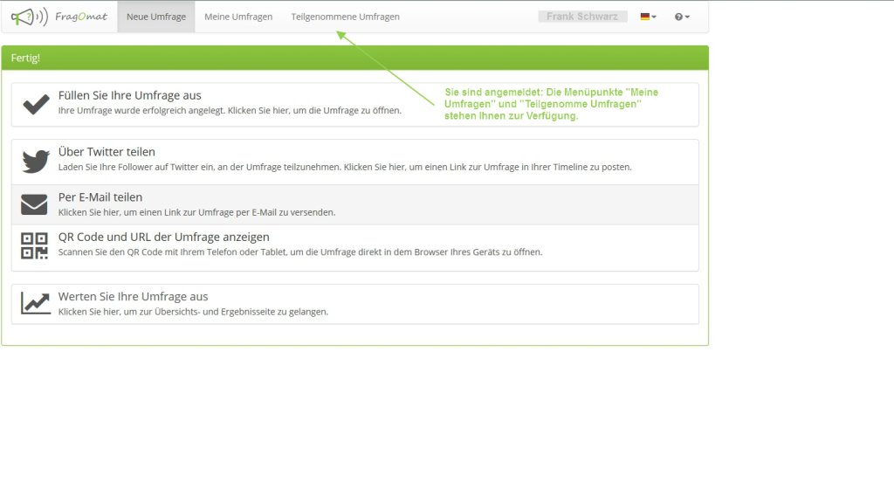The image size is (894, 503).
Task: Click the chart icon for survey evaluation
Action: (x=35, y=303)
